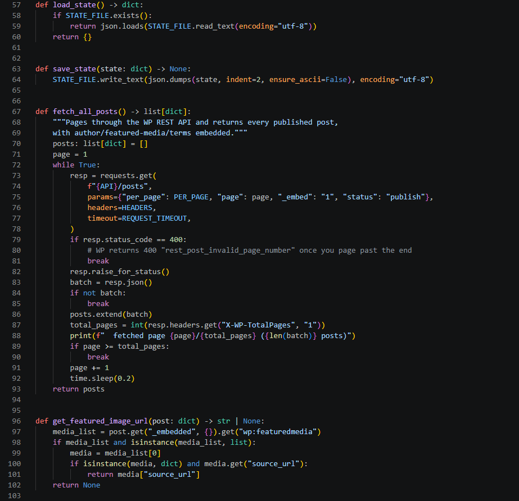Viewport: 519px width, 501px height.
Task: Click the 'X-WP-TotalPages' string on line 87
Action: click(258, 325)
